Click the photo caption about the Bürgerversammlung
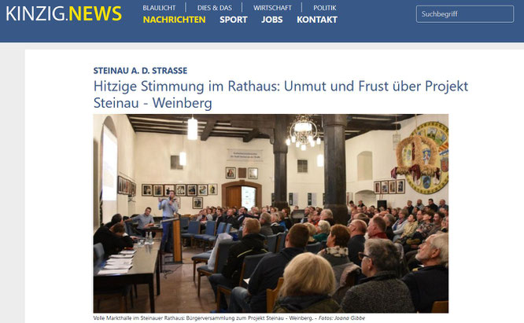524x323 pixels. pos(205,318)
